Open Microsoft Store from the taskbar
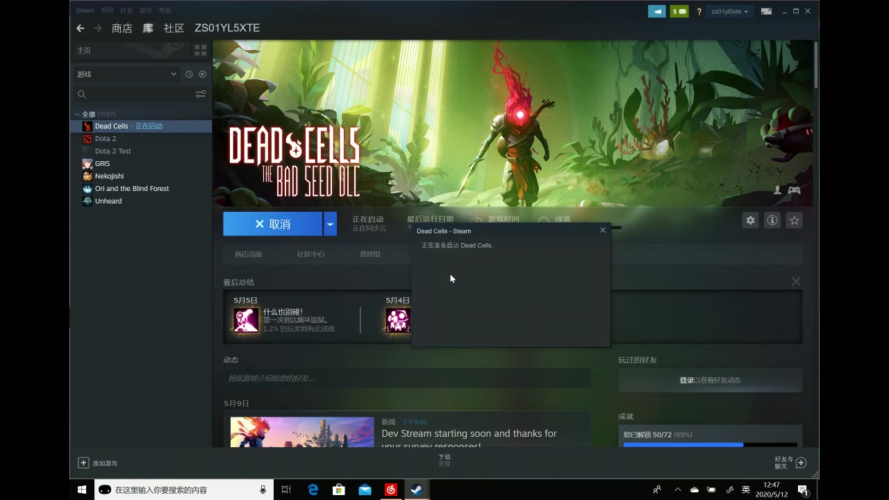This screenshot has width=889, height=500. click(339, 490)
